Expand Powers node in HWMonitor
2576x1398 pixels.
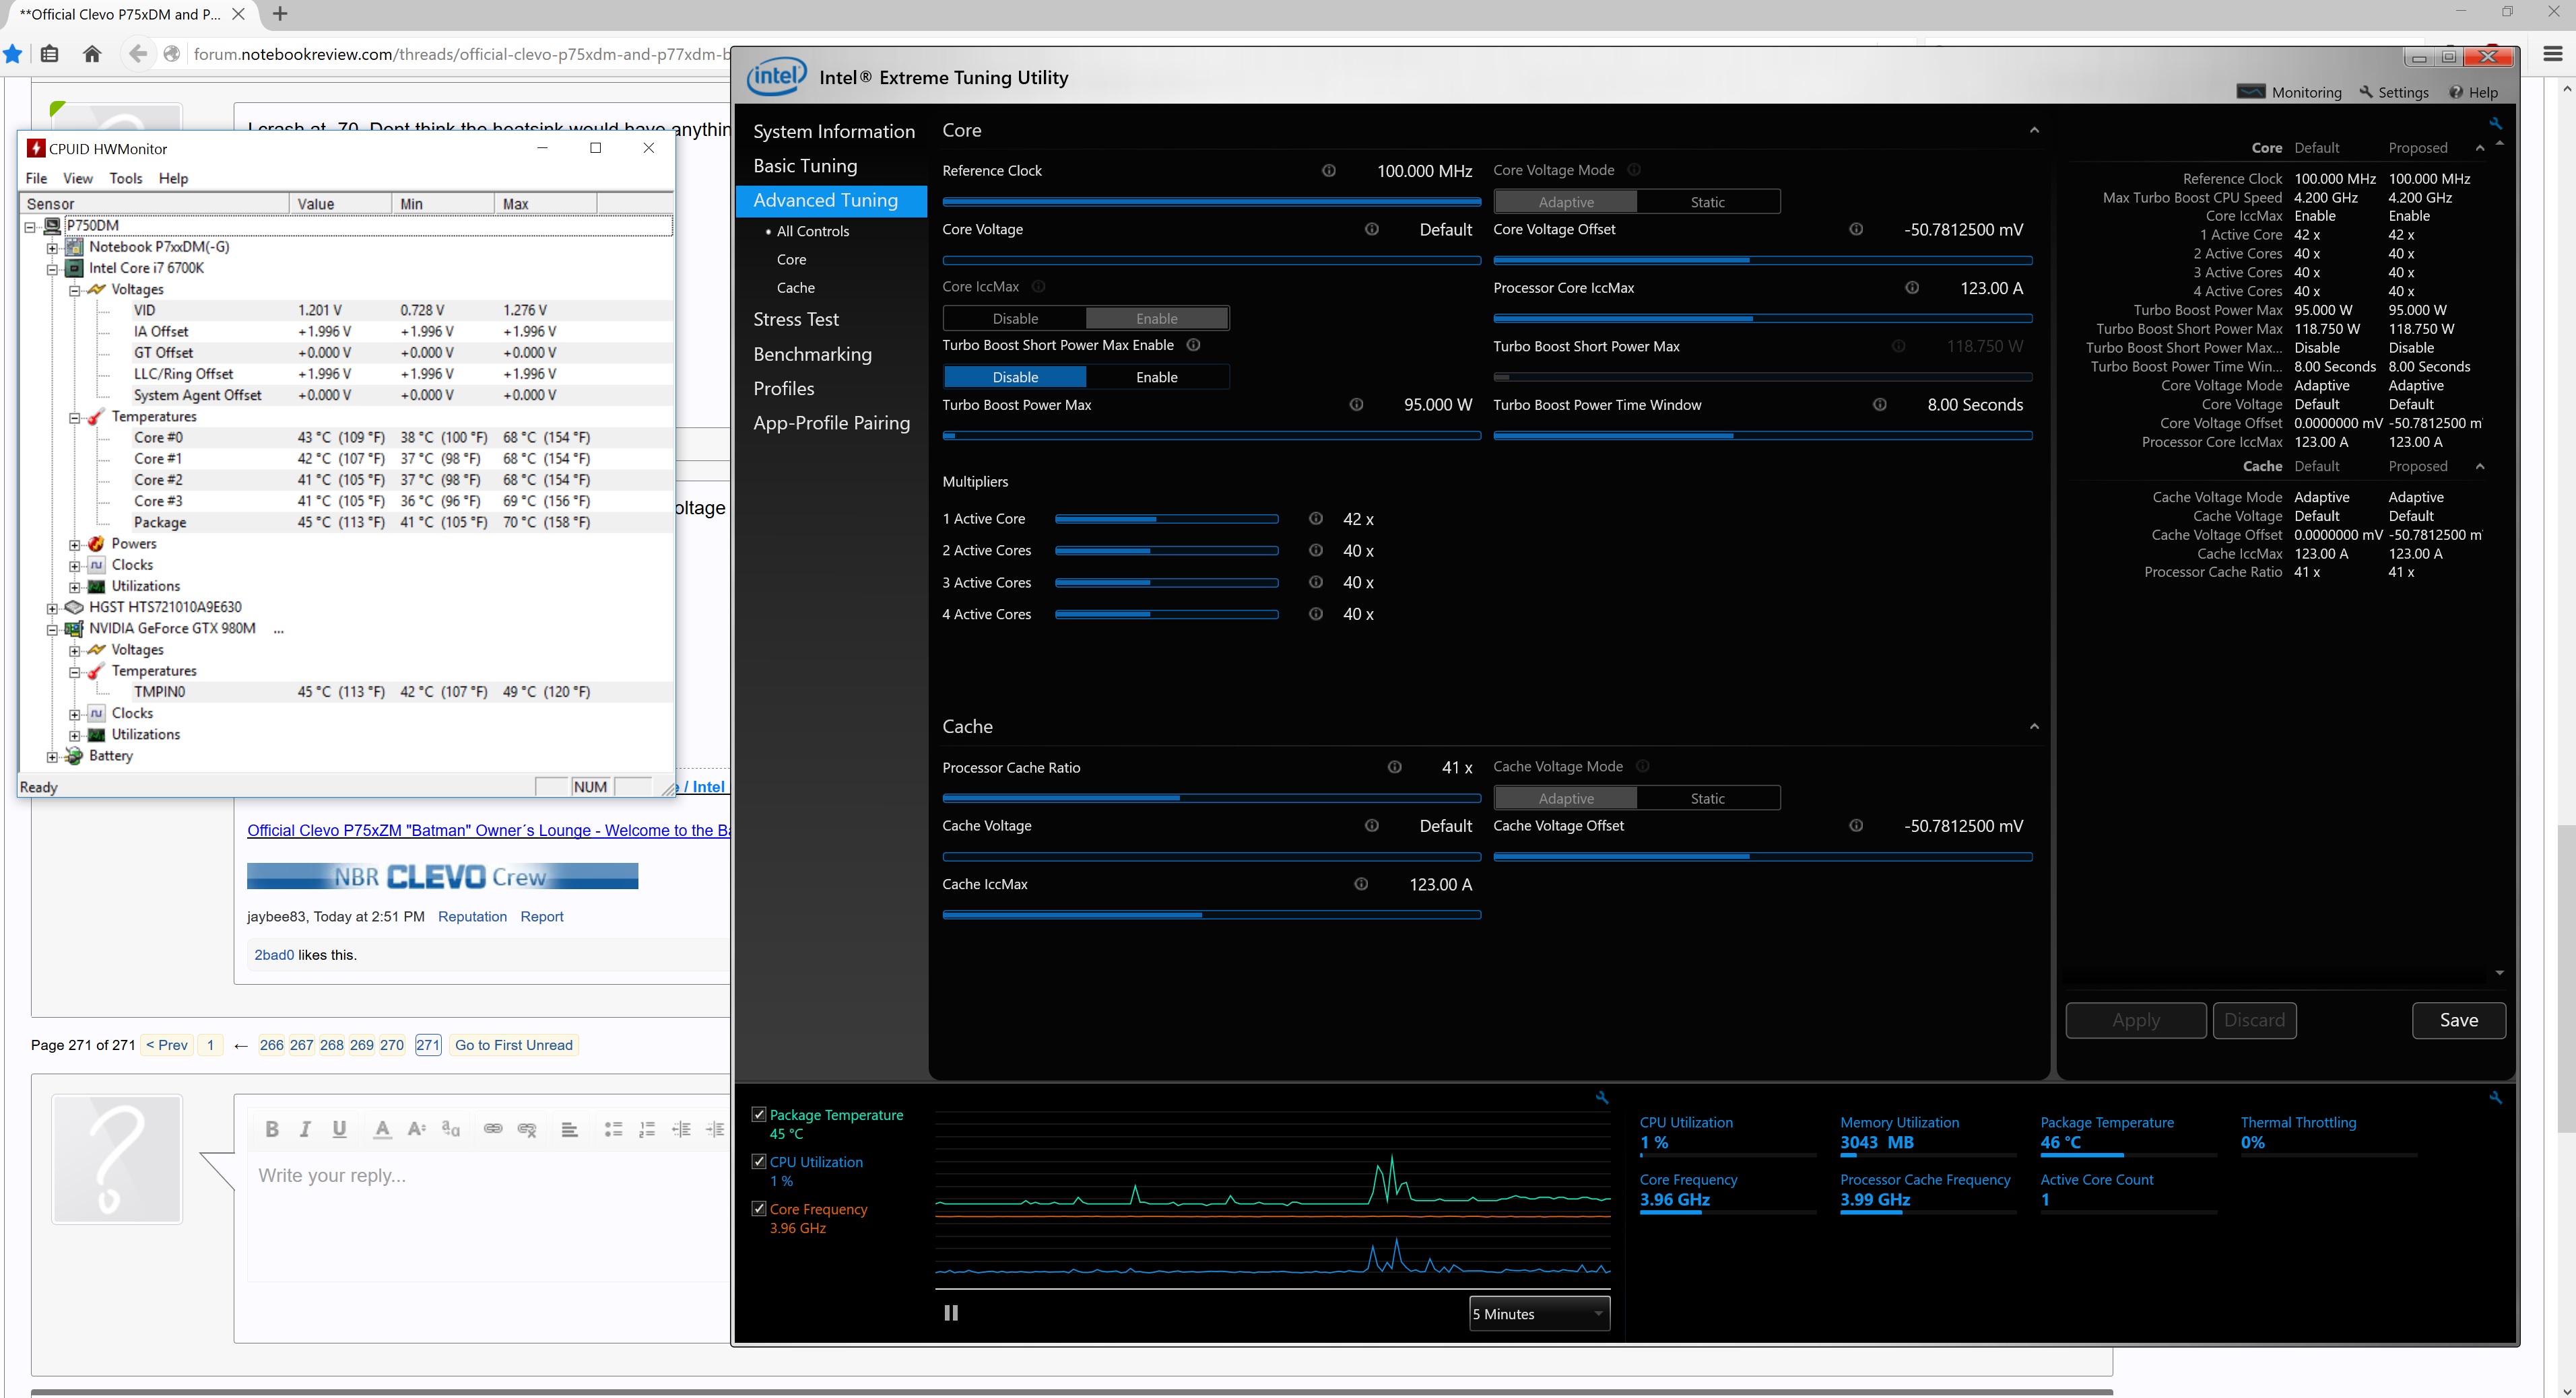tap(75, 545)
